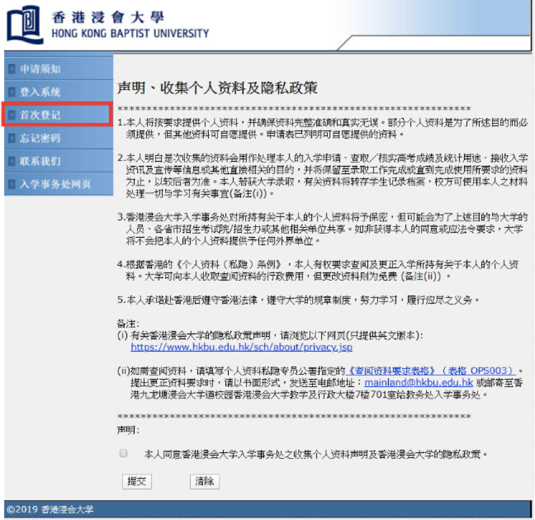Click the arrow icon beside 申请须知
Image resolution: width=535 pixels, height=520 pixels.
[x=12, y=69]
